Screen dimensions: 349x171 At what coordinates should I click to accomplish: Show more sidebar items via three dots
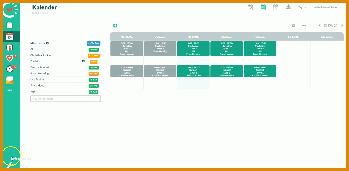point(10,90)
